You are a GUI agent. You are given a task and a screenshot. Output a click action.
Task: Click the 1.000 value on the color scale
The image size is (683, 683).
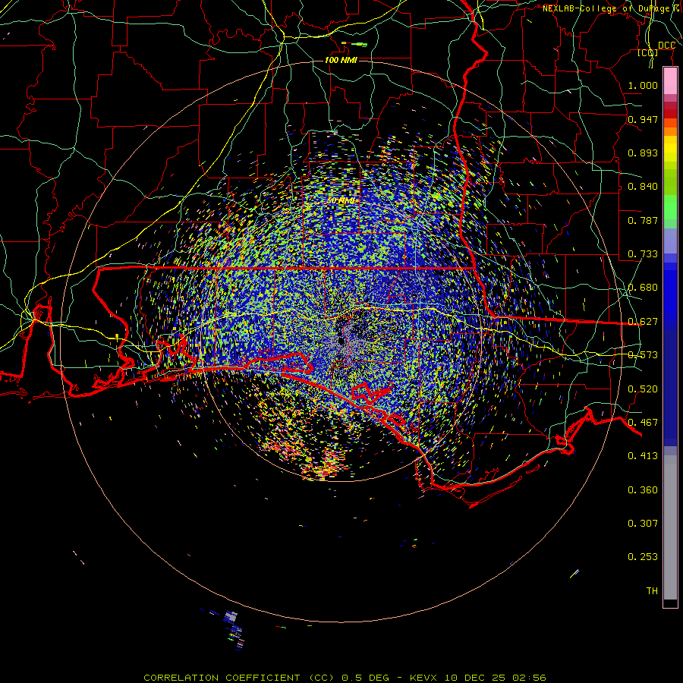point(643,85)
